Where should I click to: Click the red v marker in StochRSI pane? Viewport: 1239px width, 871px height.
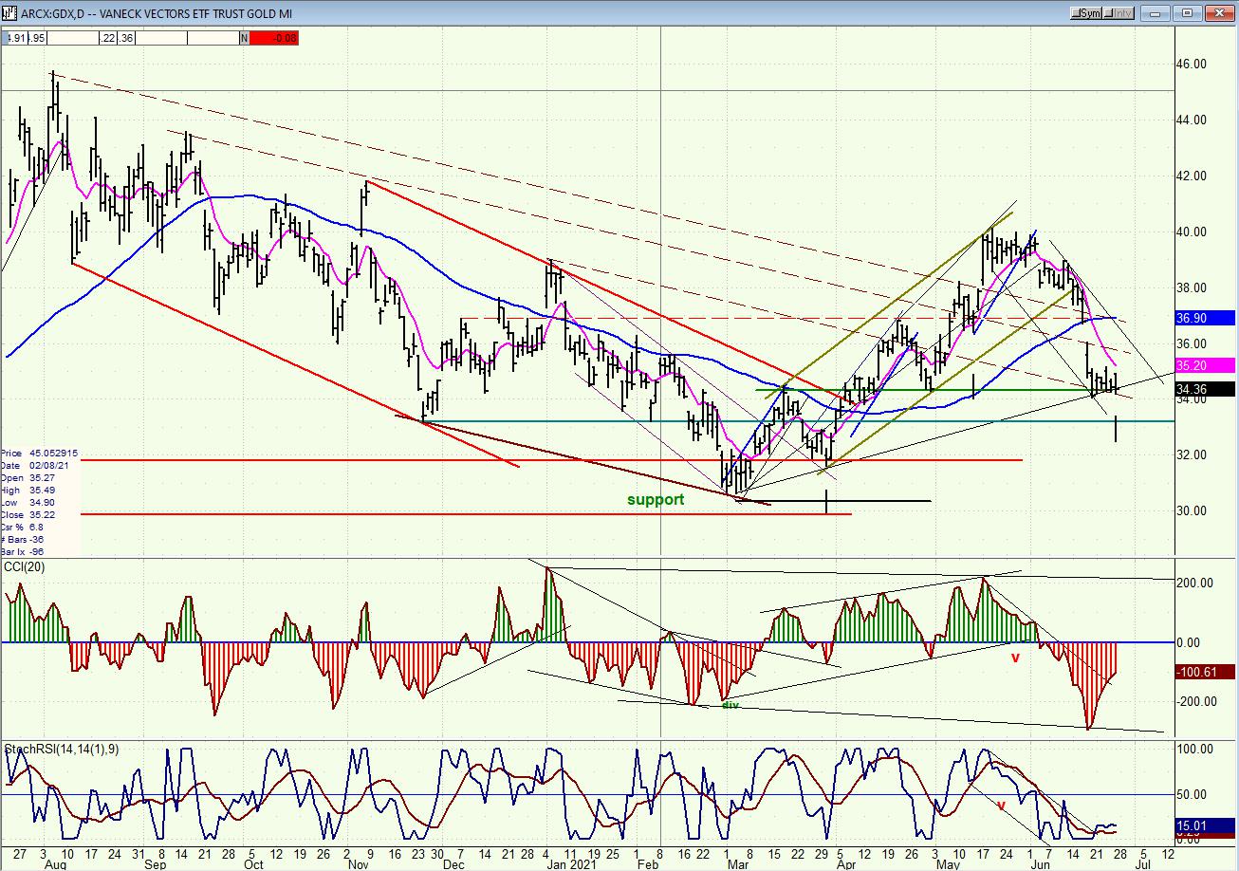[1000, 805]
